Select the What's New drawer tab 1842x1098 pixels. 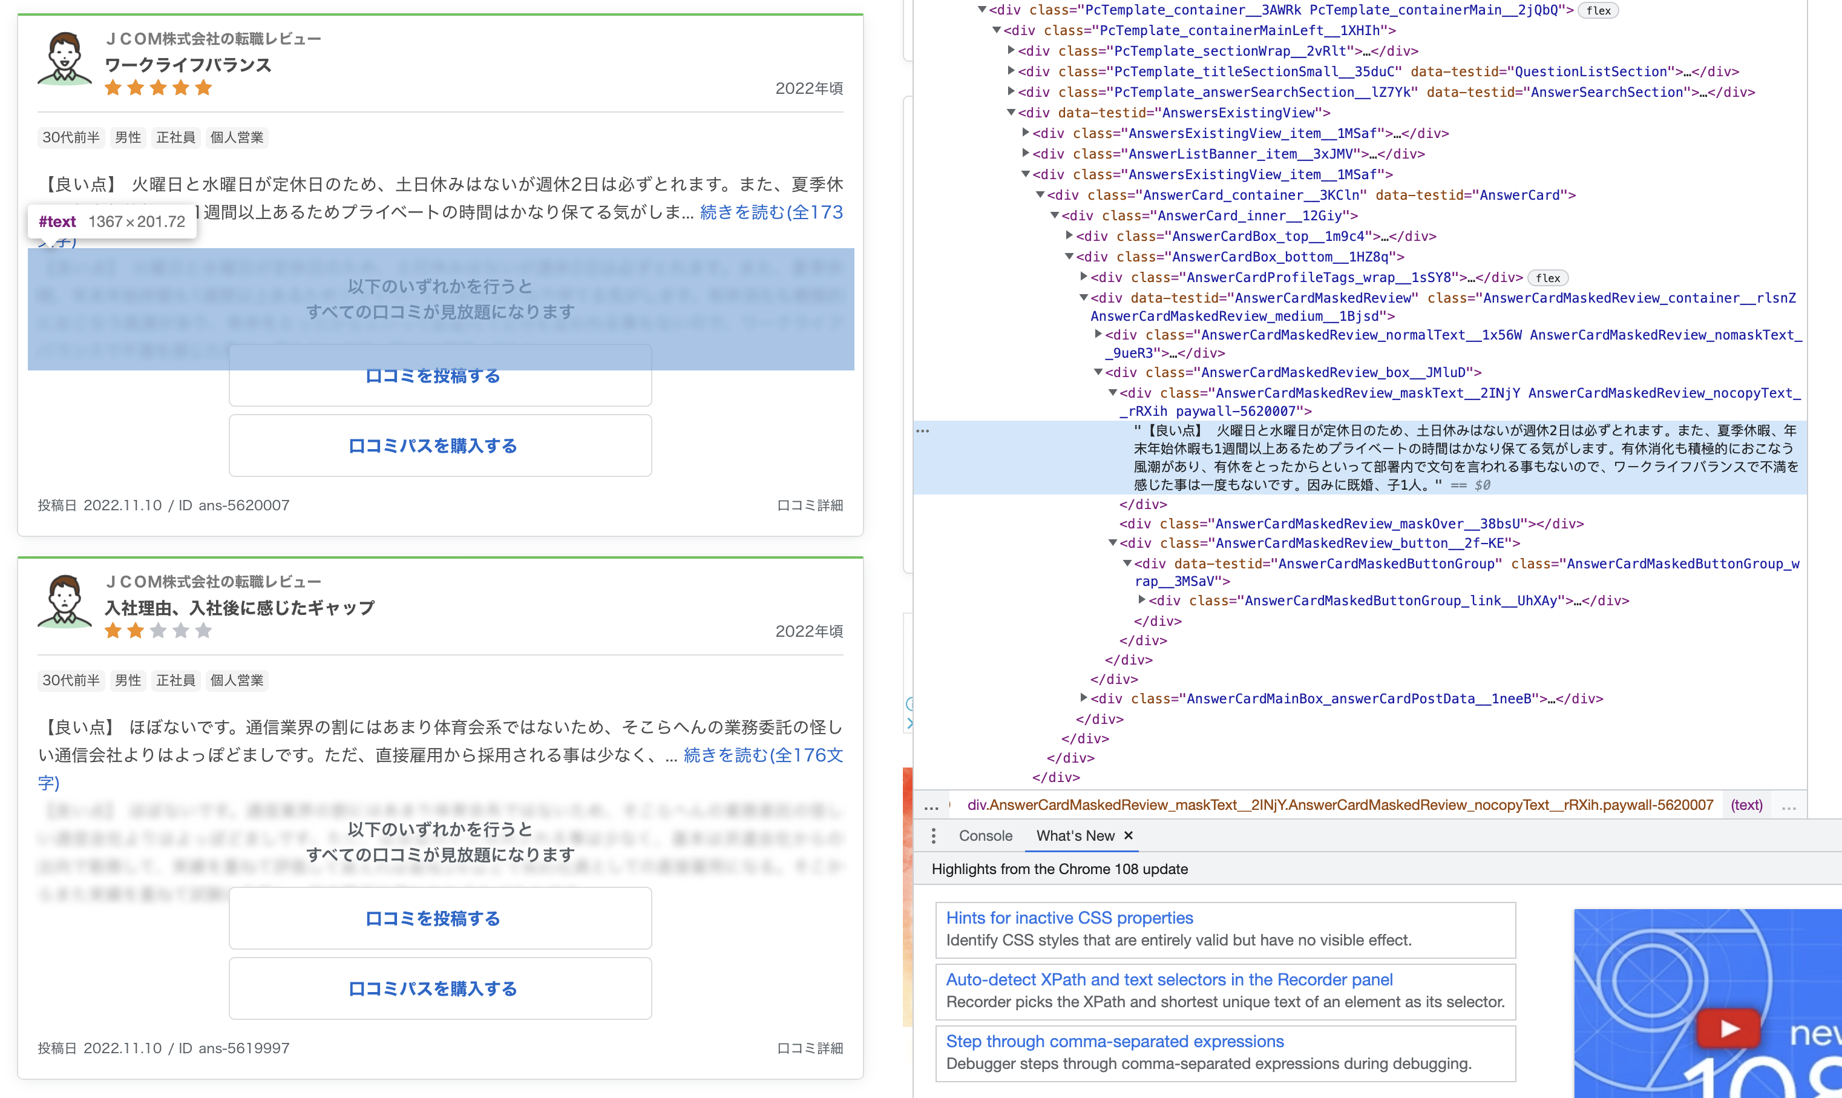[1075, 835]
